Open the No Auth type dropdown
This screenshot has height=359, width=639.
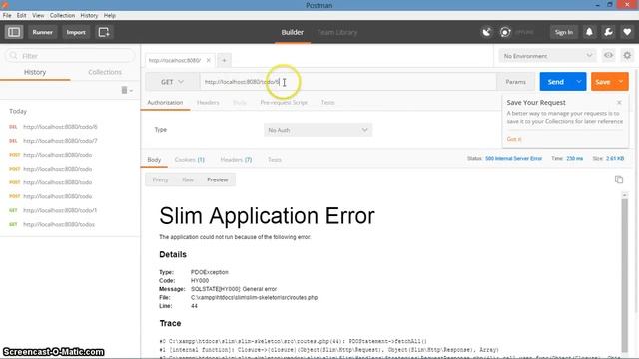[x=318, y=130]
